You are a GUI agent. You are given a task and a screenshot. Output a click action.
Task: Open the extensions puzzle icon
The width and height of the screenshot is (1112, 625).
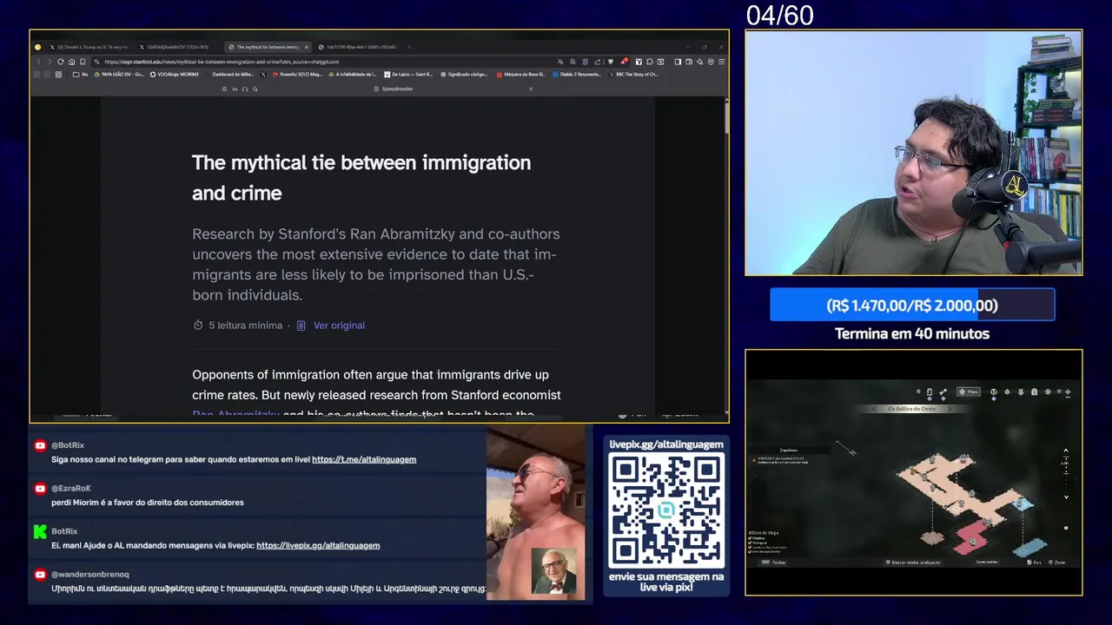[x=650, y=62]
